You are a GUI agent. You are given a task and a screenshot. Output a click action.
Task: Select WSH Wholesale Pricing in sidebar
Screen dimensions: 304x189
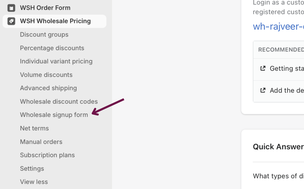tap(55, 21)
